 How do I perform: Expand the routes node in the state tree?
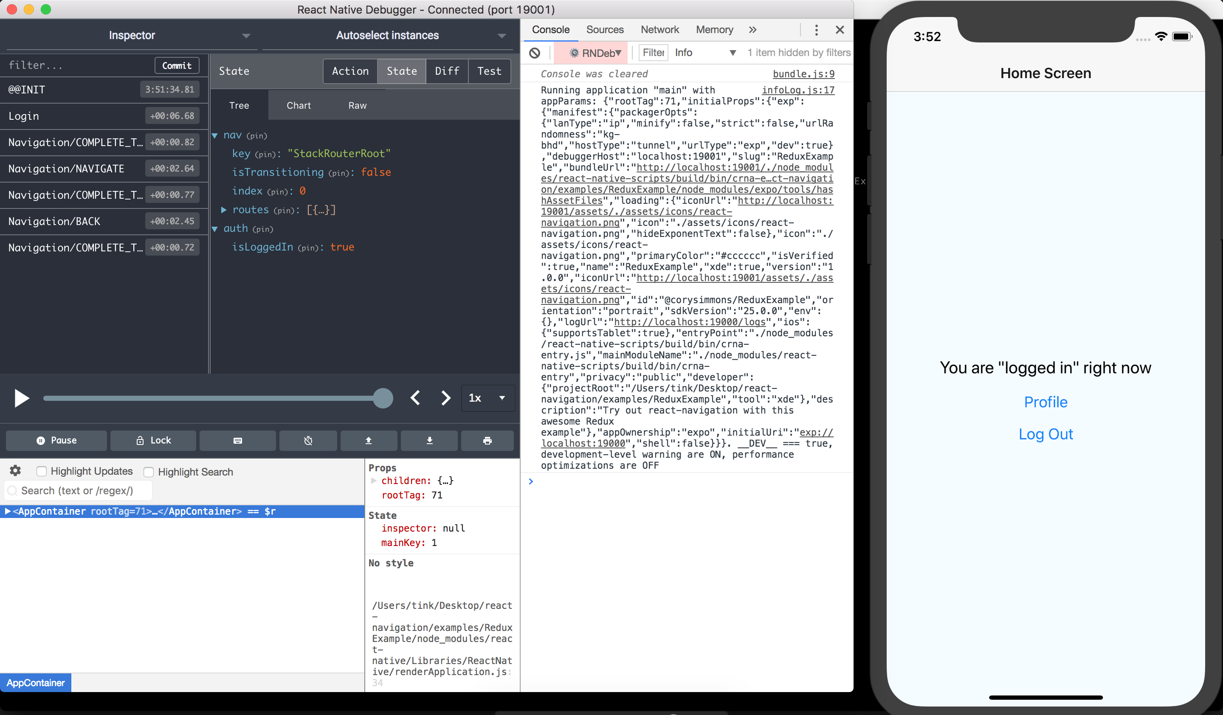tap(224, 210)
